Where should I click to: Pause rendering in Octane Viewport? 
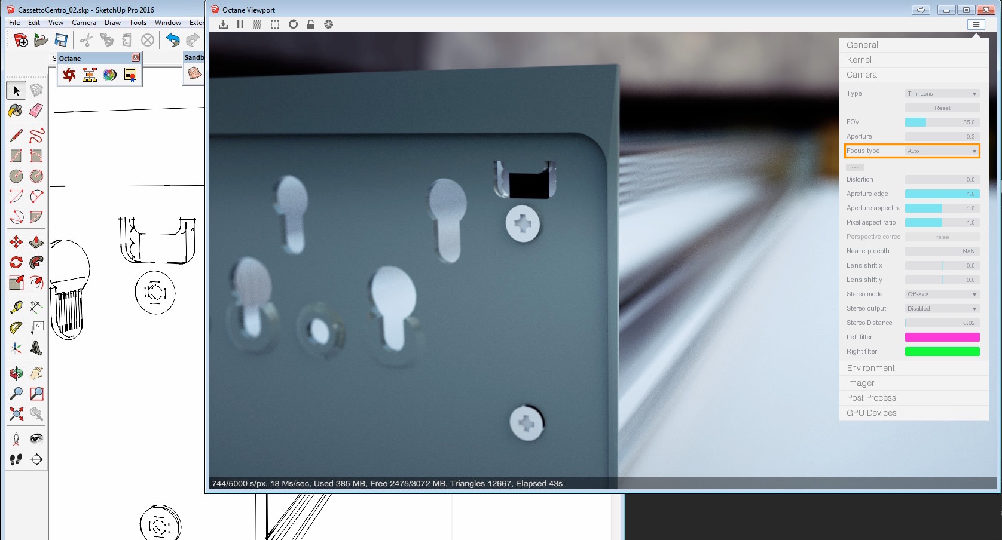pos(240,24)
